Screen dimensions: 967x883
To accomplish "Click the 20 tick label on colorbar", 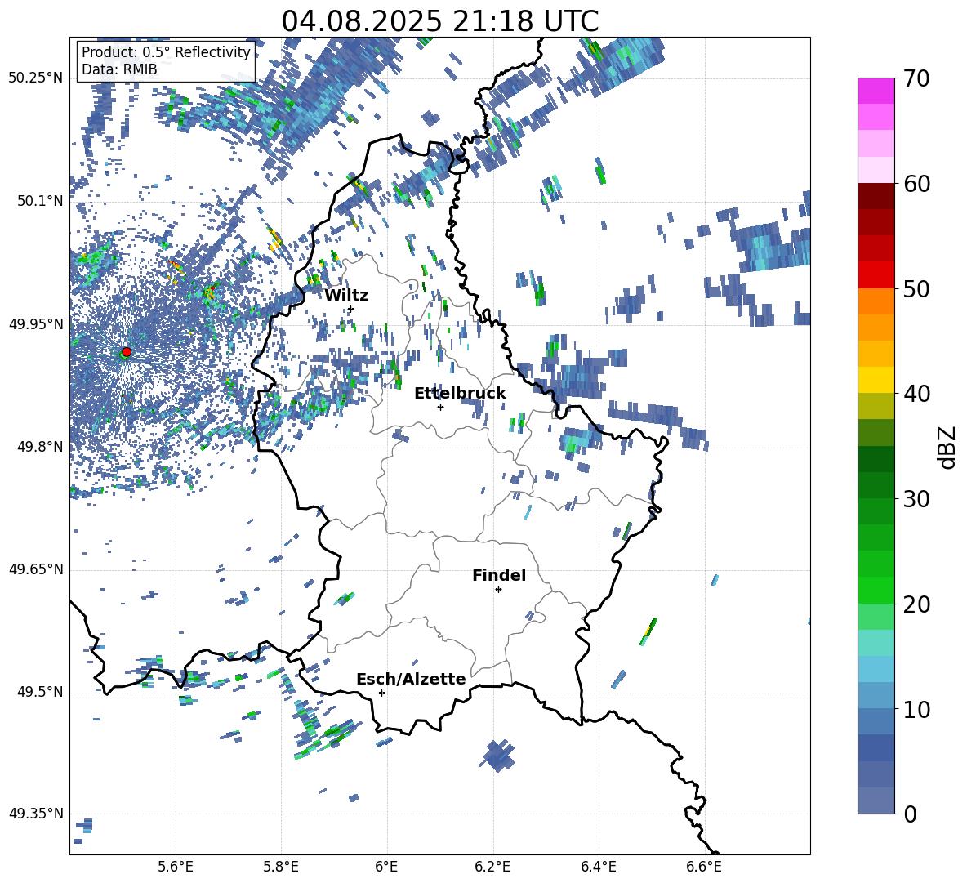I will (916, 604).
